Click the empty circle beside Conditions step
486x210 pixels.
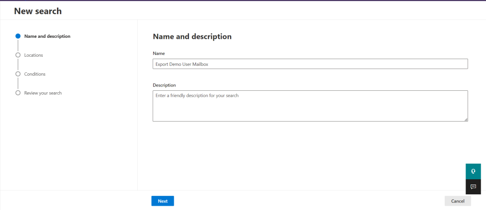18,74
